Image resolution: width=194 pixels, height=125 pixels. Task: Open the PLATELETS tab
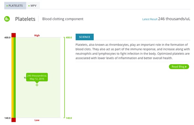[15, 6]
